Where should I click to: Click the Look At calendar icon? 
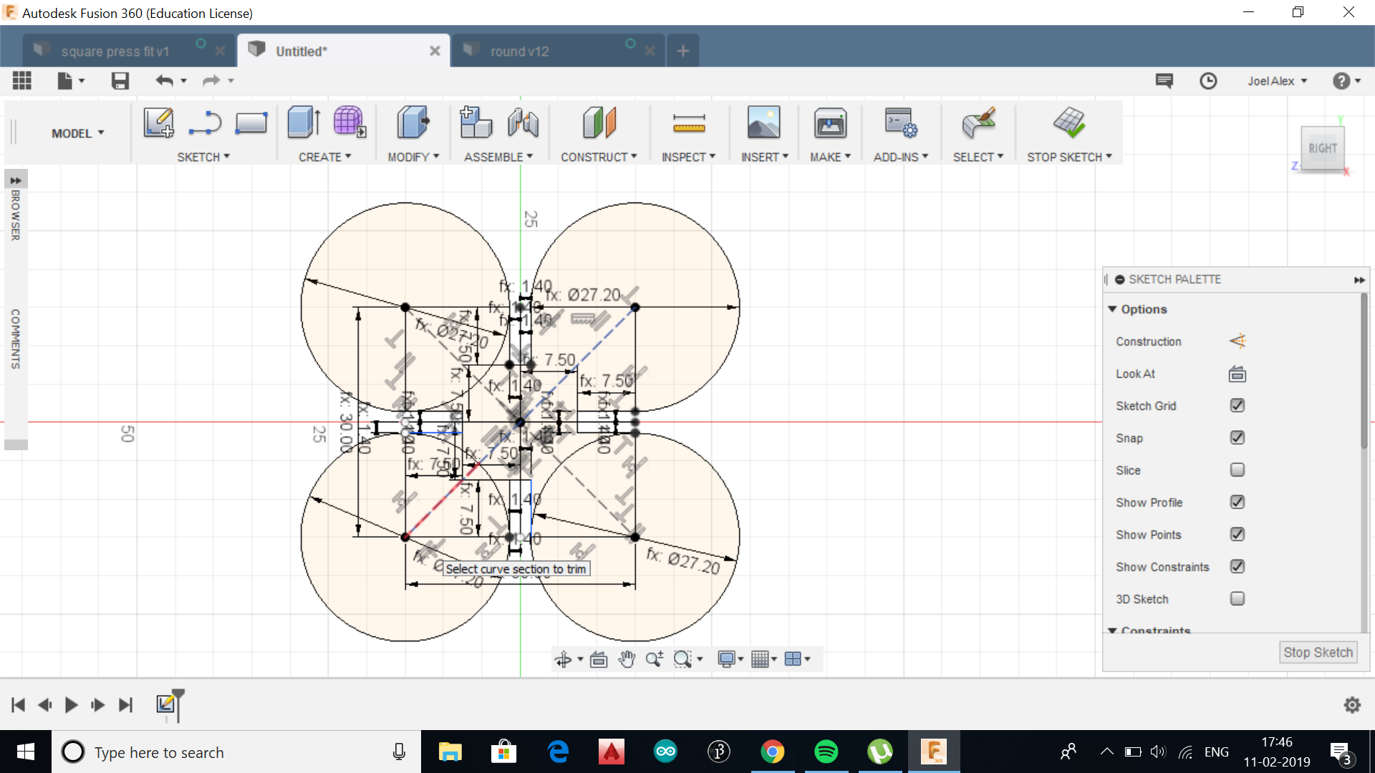pyautogui.click(x=1237, y=374)
